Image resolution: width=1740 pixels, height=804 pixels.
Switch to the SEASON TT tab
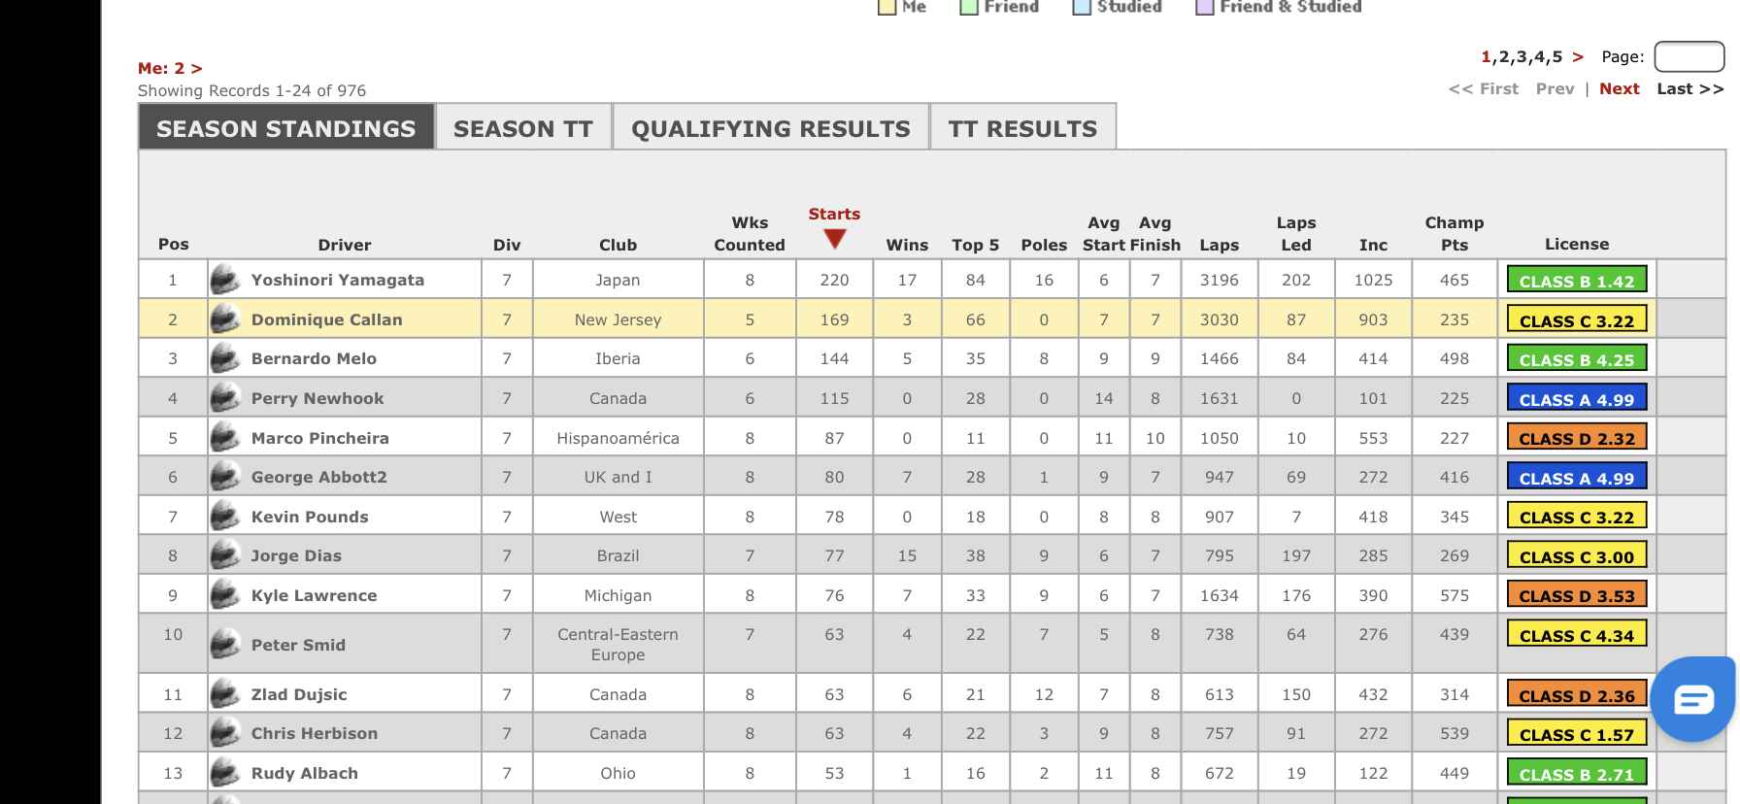click(x=523, y=128)
